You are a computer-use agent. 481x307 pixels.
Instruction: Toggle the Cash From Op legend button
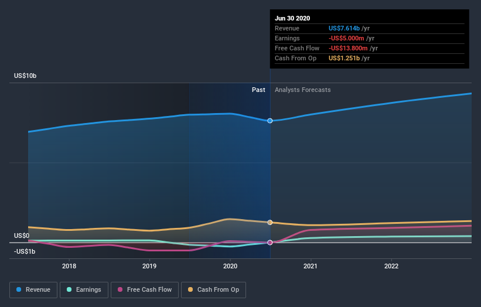pos(213,290)
